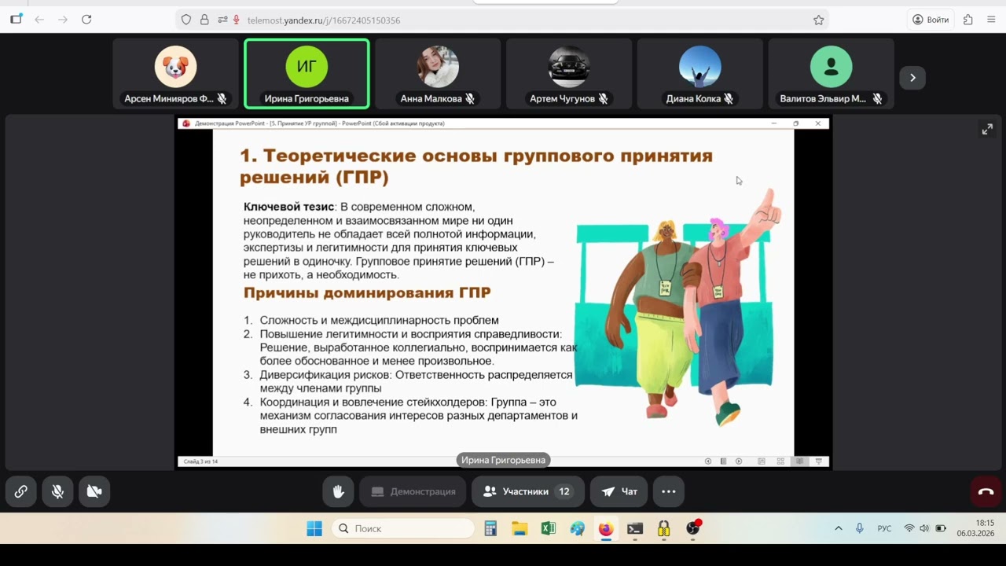Click the taskbar Поиск search box

402,528
